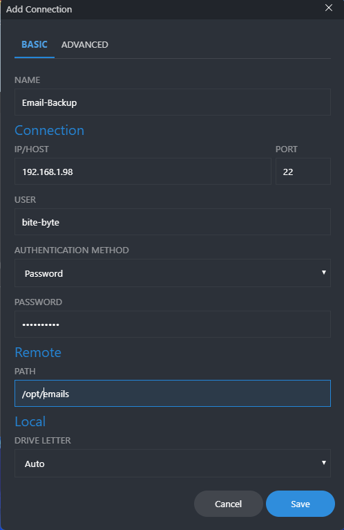This screenshot has width=344, height=530.
Task: Close the Add Connection dialog with X
Action: click(x=329, y=8)
